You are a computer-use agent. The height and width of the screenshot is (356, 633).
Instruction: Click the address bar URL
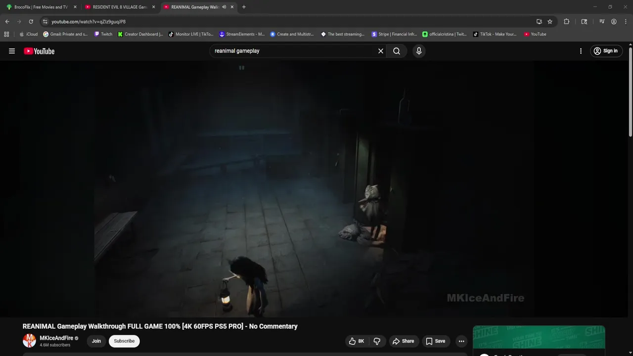(x=89, y=22)
